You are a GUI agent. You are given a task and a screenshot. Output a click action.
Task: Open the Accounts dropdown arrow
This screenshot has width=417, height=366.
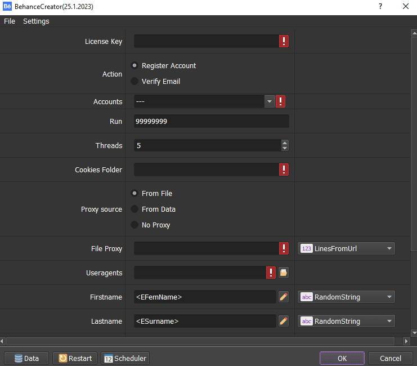coord(270,101)
